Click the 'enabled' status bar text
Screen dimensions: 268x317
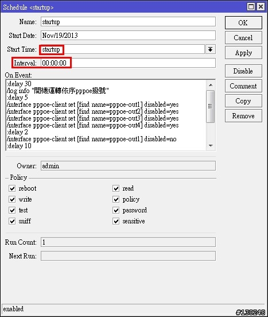13,309
